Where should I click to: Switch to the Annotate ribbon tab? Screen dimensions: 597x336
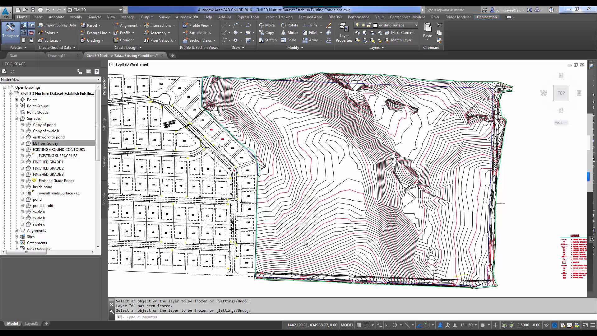[x=56, y=17]
